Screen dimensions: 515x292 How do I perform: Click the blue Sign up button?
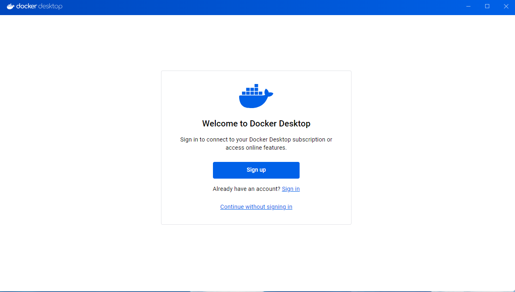pyautogui.click(x=256, y=170)
